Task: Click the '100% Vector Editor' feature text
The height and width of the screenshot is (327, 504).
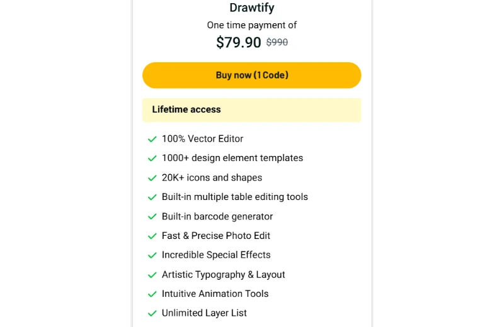Action: 202,138
